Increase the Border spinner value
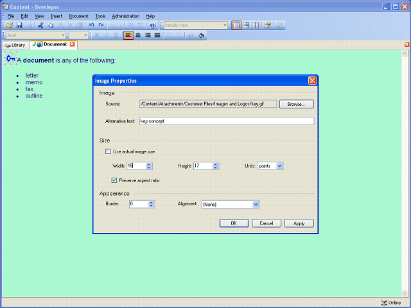 point(152,203)
